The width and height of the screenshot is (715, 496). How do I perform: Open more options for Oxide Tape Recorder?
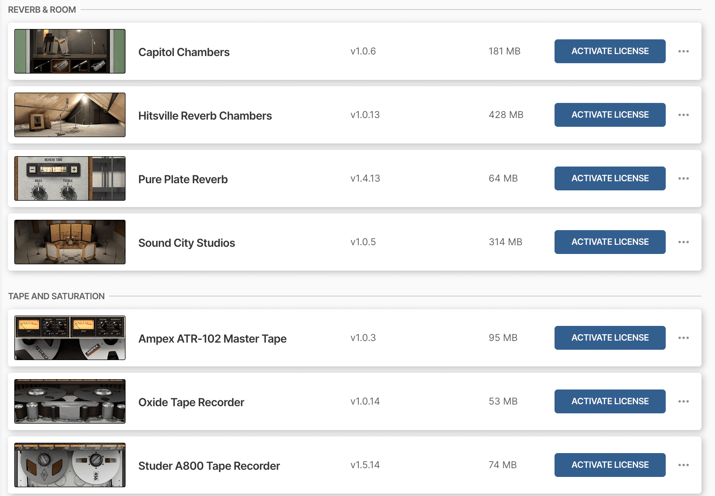[683, 401]
